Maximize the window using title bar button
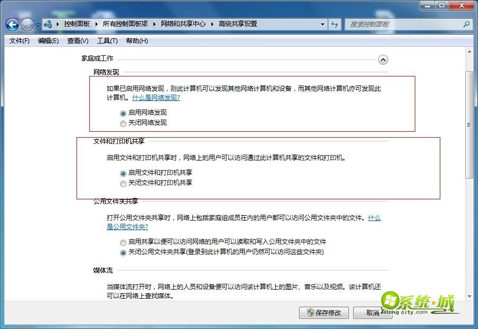478x329 pixels. pos(442,5)
